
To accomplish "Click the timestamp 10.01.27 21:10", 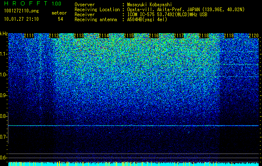I will point(21,19).
